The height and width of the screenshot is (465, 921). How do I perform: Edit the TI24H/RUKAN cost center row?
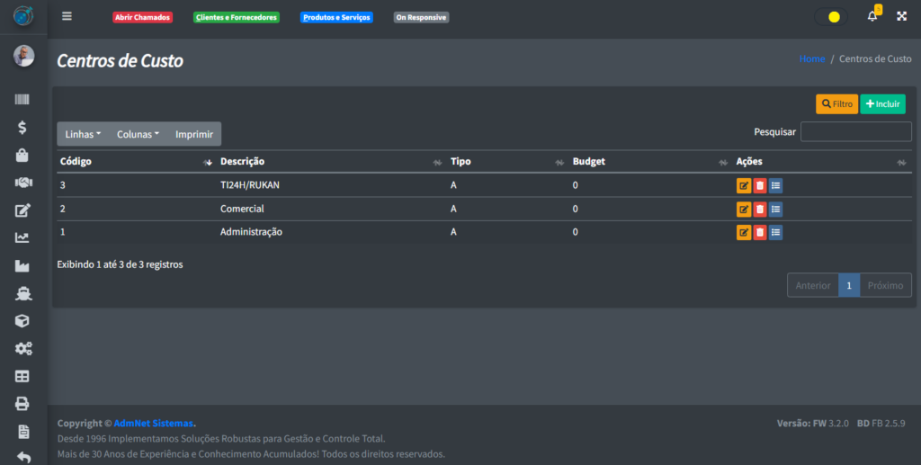click(x=744, y=185)
